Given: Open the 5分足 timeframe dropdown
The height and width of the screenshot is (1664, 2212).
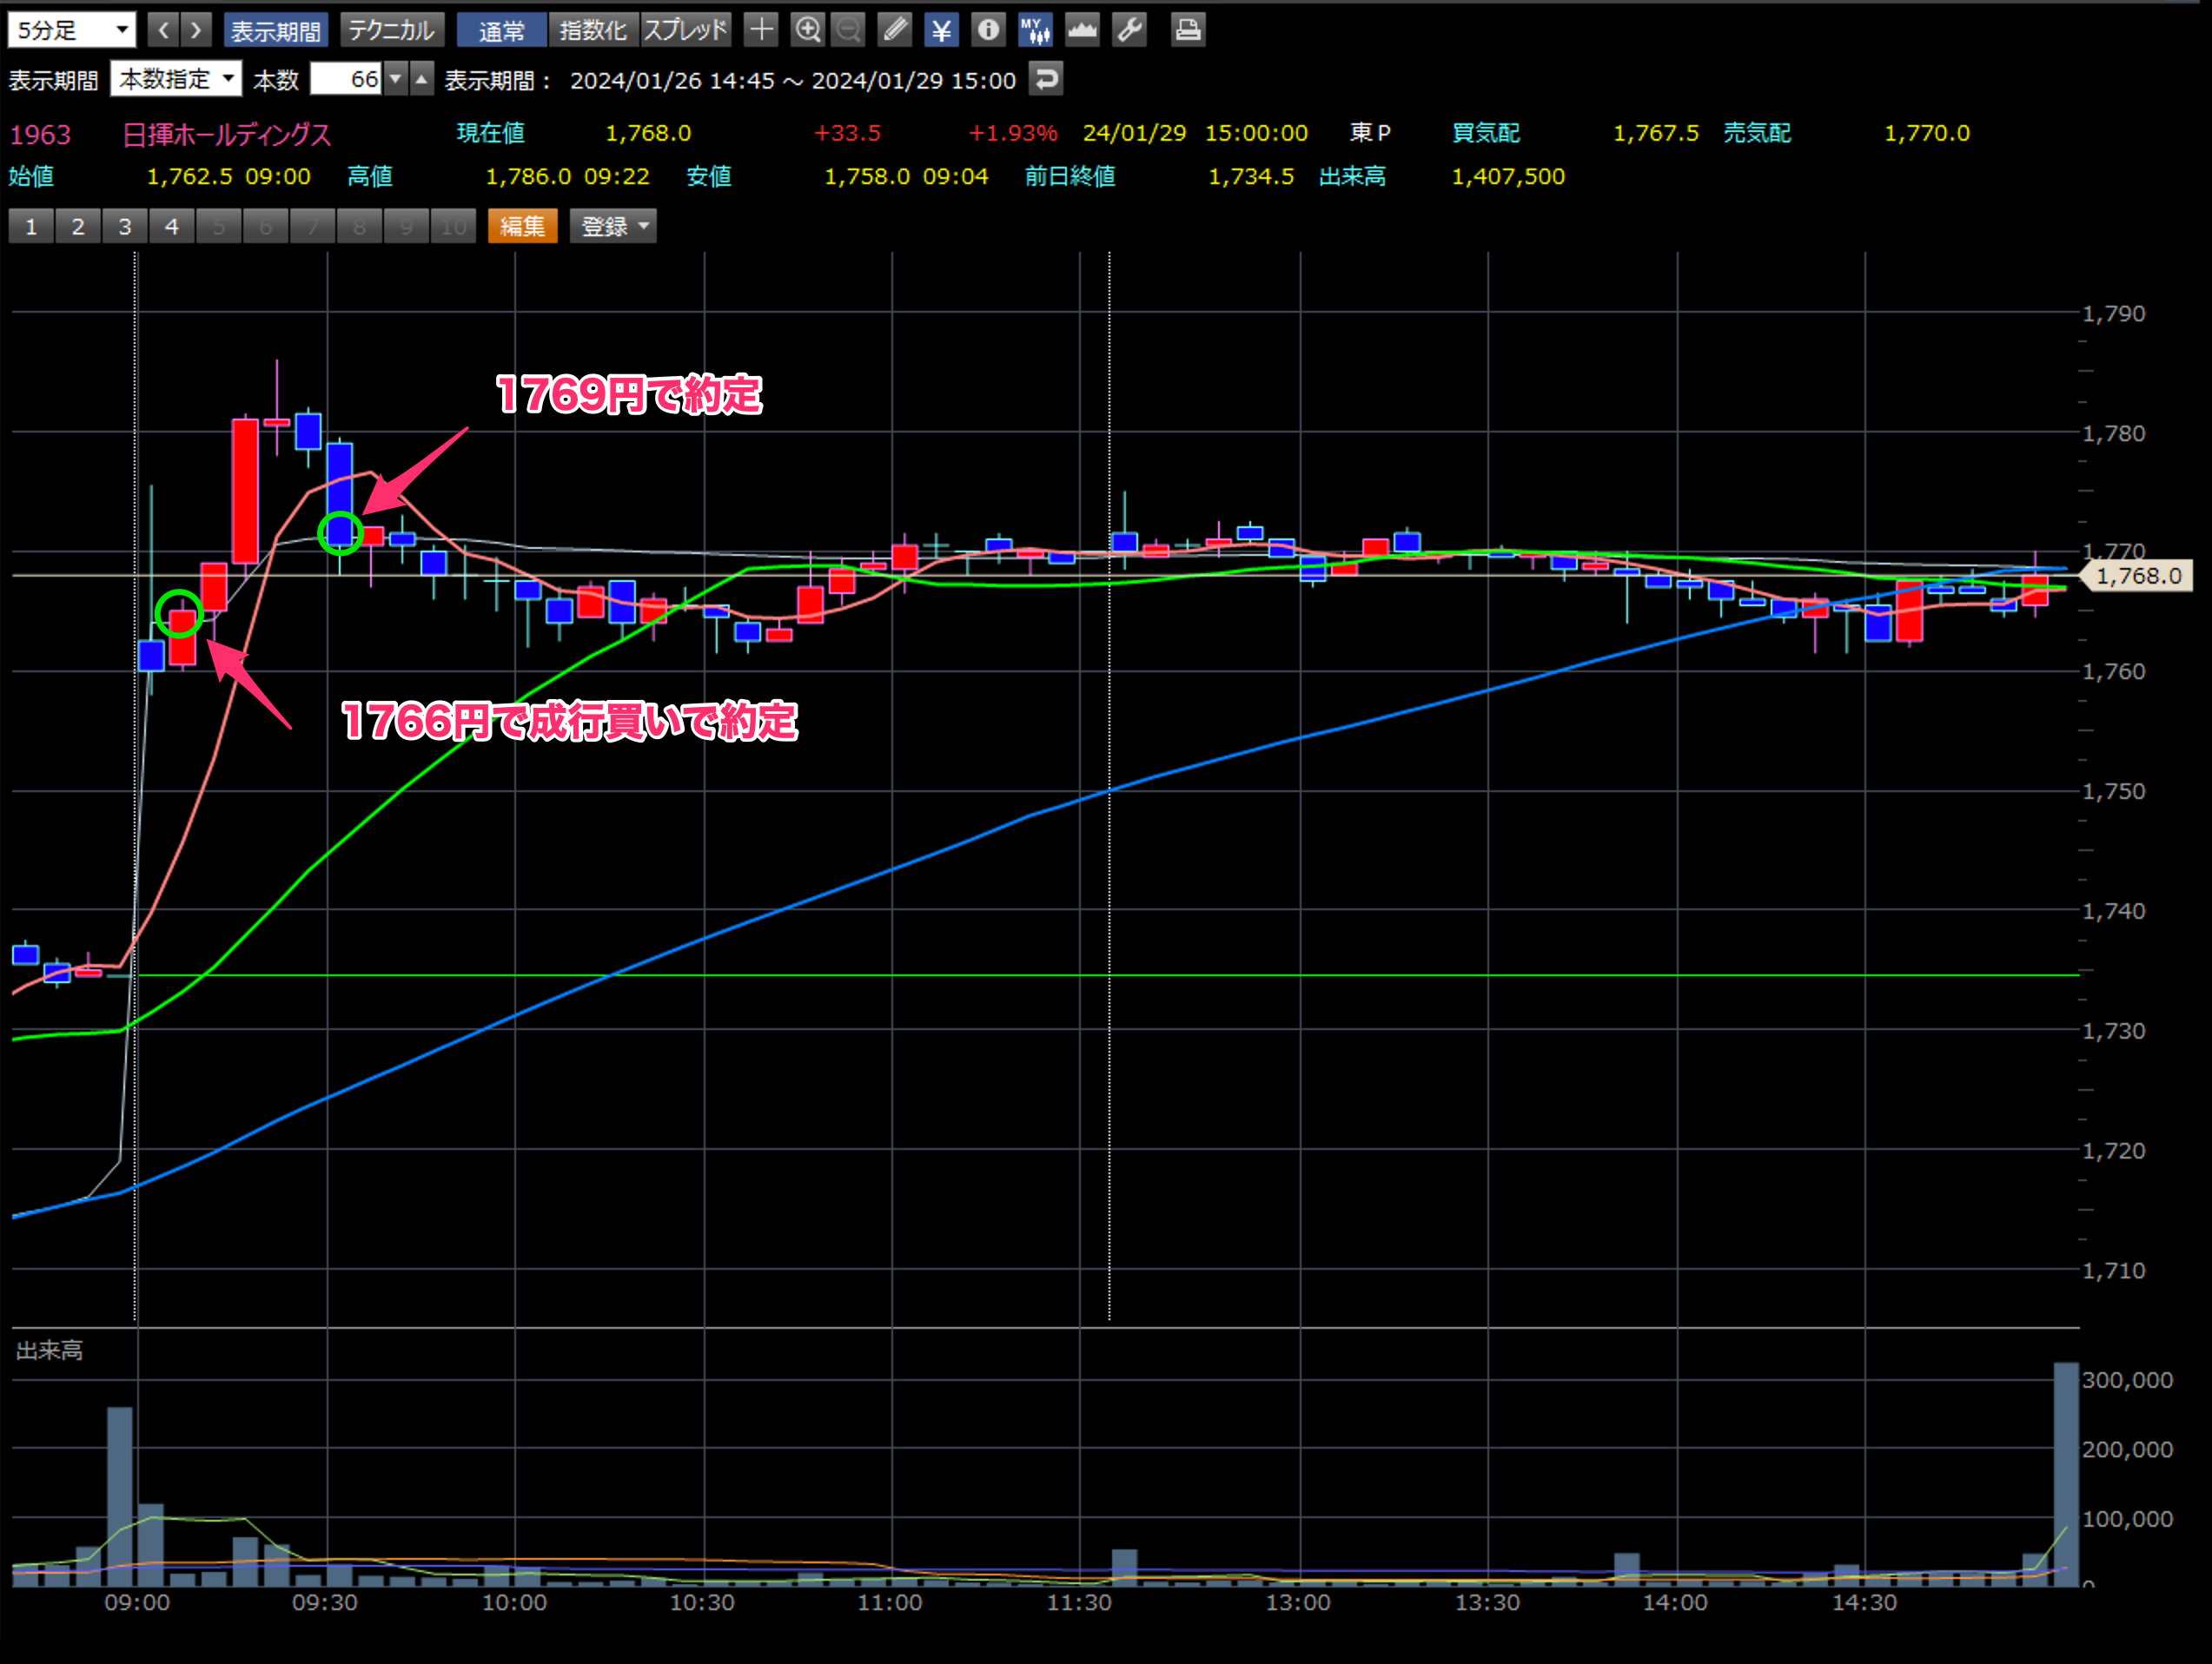Looking at the screenshot, I should point(72,30).
